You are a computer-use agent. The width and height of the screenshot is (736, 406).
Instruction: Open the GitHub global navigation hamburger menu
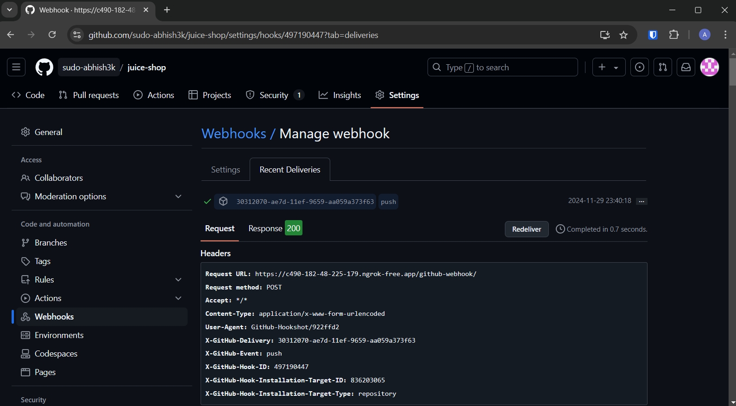pos(16,68)
